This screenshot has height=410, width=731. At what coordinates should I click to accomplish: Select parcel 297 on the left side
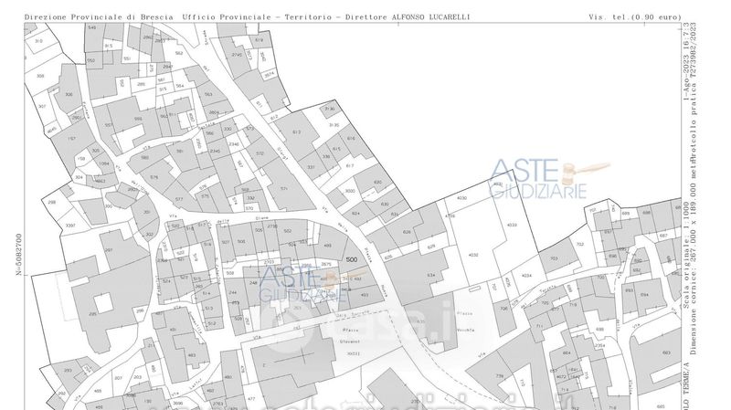pos(108,250)
